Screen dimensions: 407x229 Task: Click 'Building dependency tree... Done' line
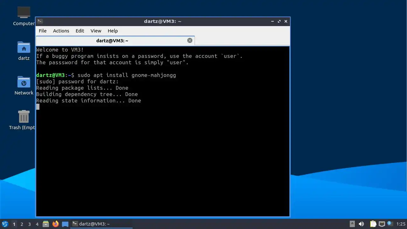coord(87,94)
